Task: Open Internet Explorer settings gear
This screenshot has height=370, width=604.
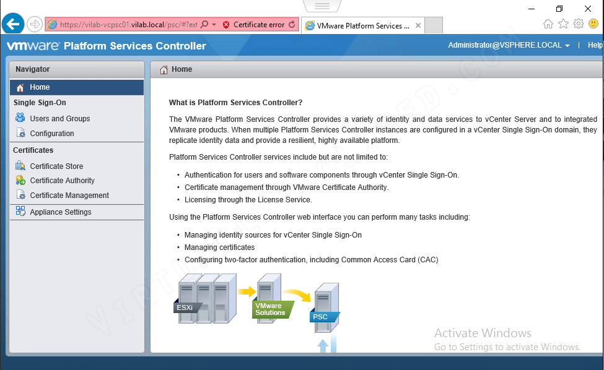Action: pos(578,24)
